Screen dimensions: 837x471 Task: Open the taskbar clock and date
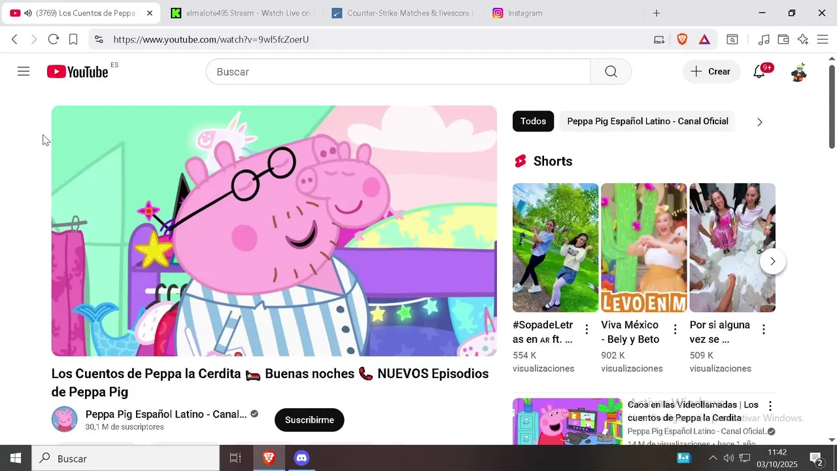777,458
